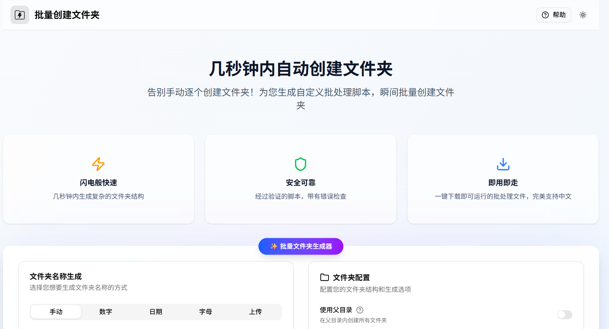
Task: Switch to the 日期 tab
Action: click(x=156, y=312)
